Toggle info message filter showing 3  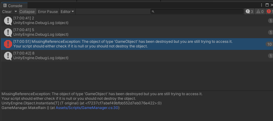pos(249,12)
